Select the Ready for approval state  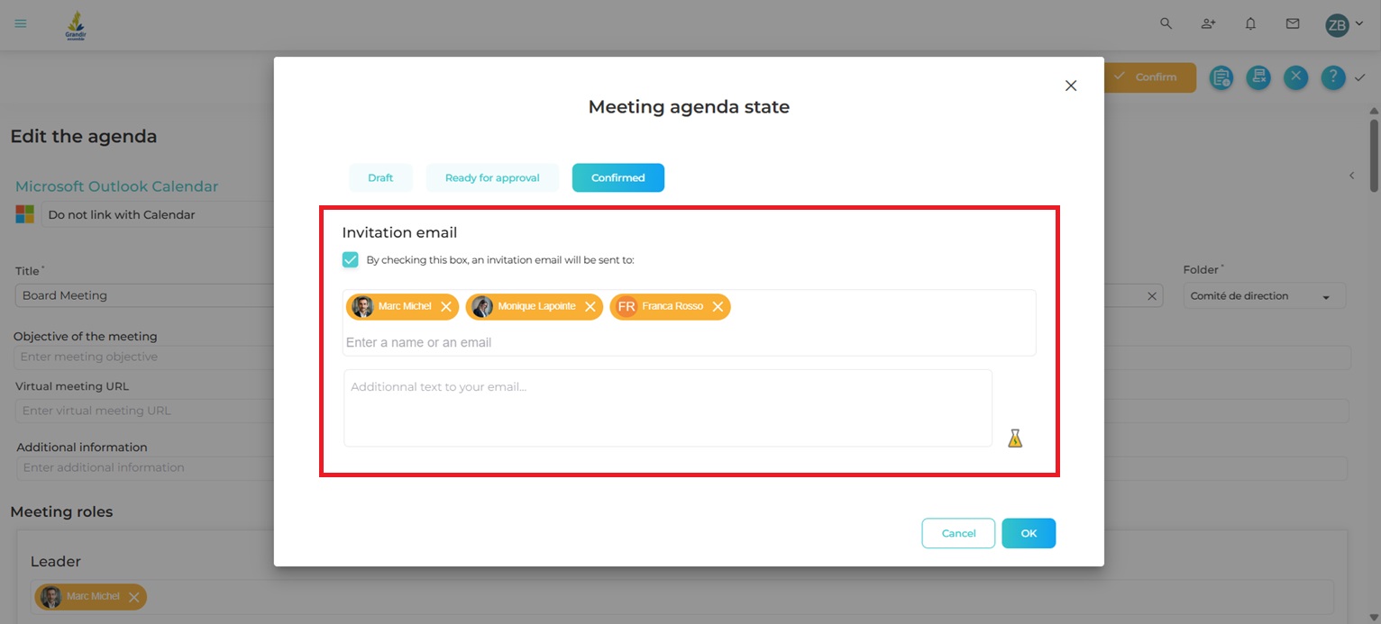tap(492, 178)
